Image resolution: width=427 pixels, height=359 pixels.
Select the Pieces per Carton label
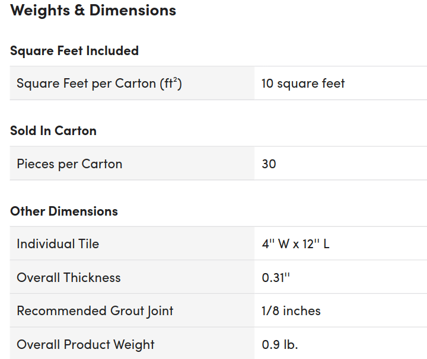pos(69,164)
